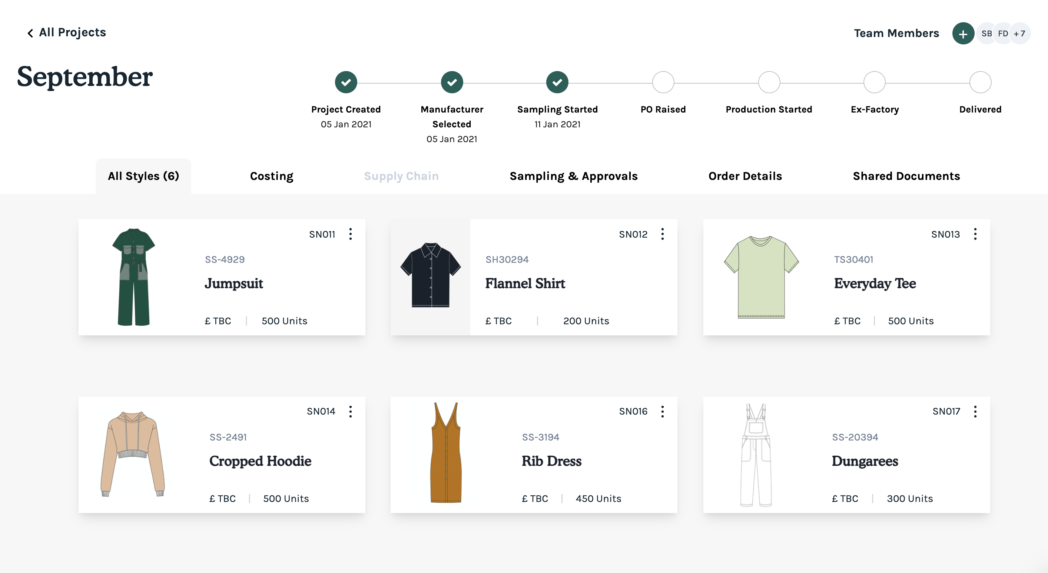
Task: Open the Sampling & Approvals tab
Action: click(x=573, y=176)
